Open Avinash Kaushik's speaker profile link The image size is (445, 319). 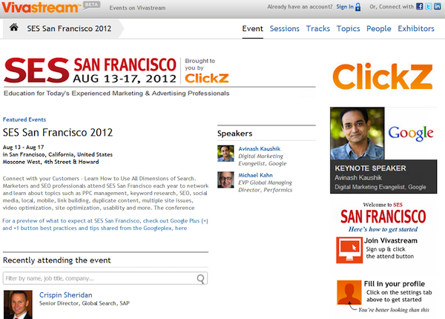pyautogui.click(x=259, y=148)
